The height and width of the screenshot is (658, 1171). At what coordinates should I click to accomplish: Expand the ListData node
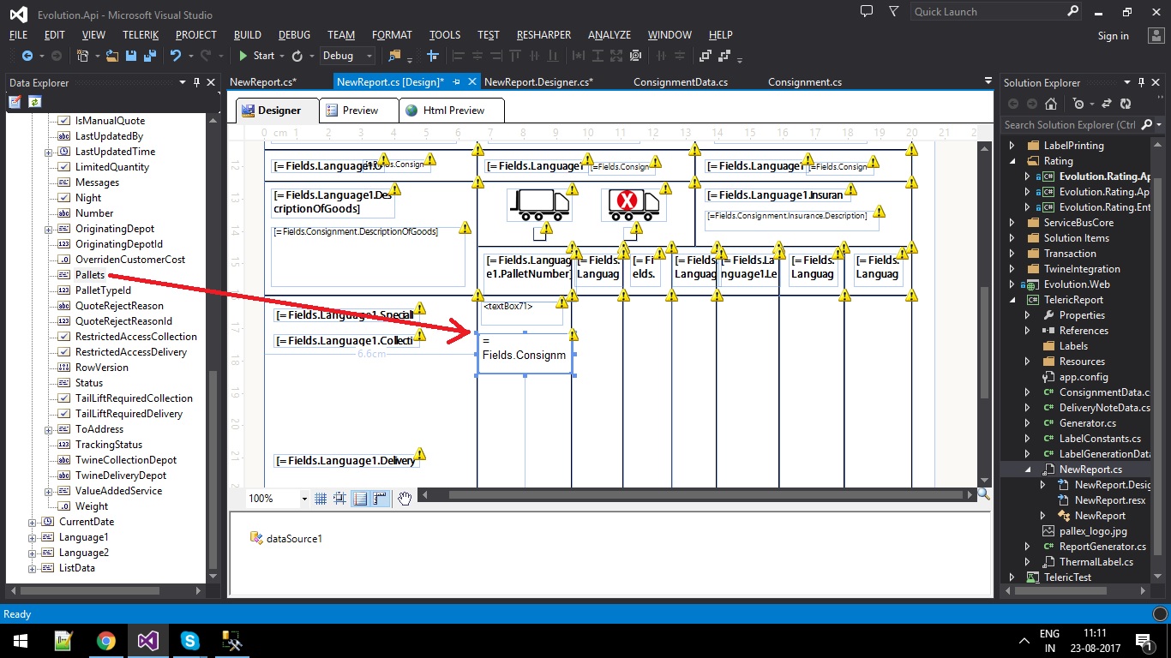pos(33,568)
